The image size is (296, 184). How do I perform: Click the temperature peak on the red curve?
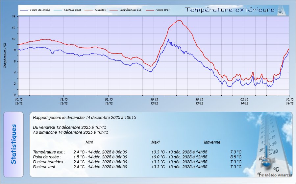pyautogui.click(x=179, y=21)
